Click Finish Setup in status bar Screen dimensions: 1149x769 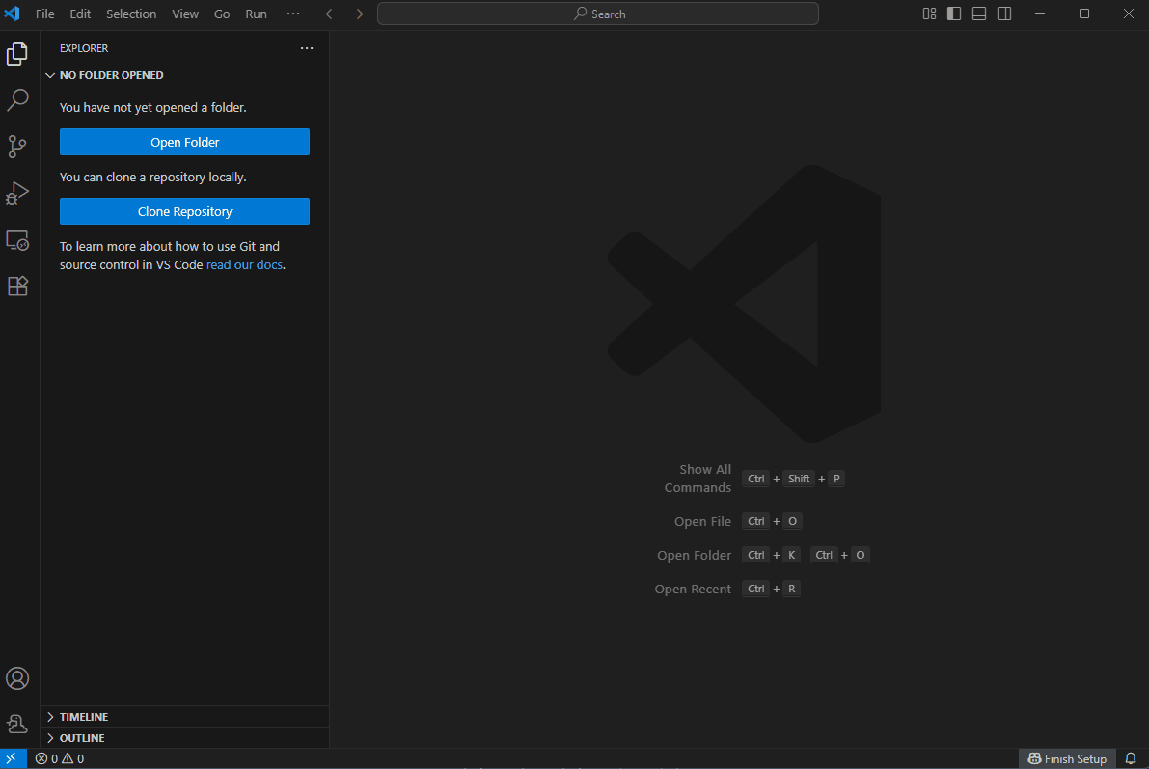point(1067,758)
